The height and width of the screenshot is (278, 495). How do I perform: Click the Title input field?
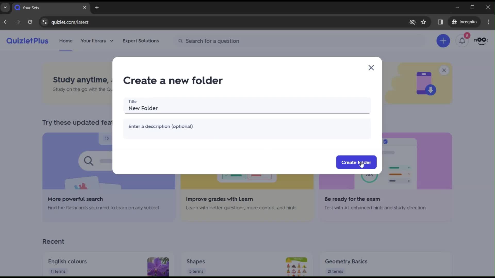coord(248,108)
